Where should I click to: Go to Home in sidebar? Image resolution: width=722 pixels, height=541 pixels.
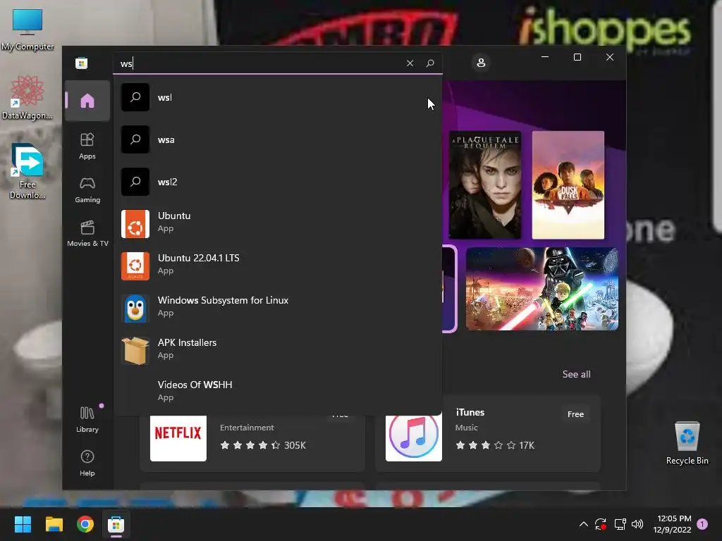click(x=87, y=101)
